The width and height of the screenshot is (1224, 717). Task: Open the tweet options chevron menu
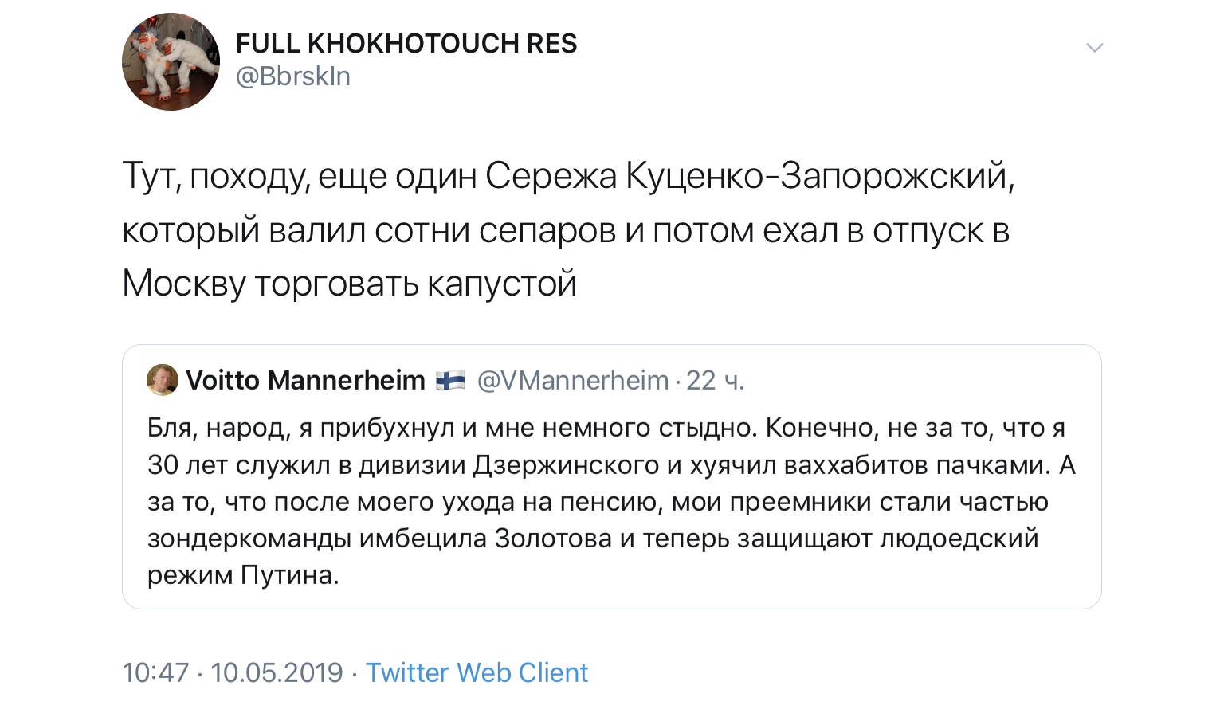[x=1095, y=48]
